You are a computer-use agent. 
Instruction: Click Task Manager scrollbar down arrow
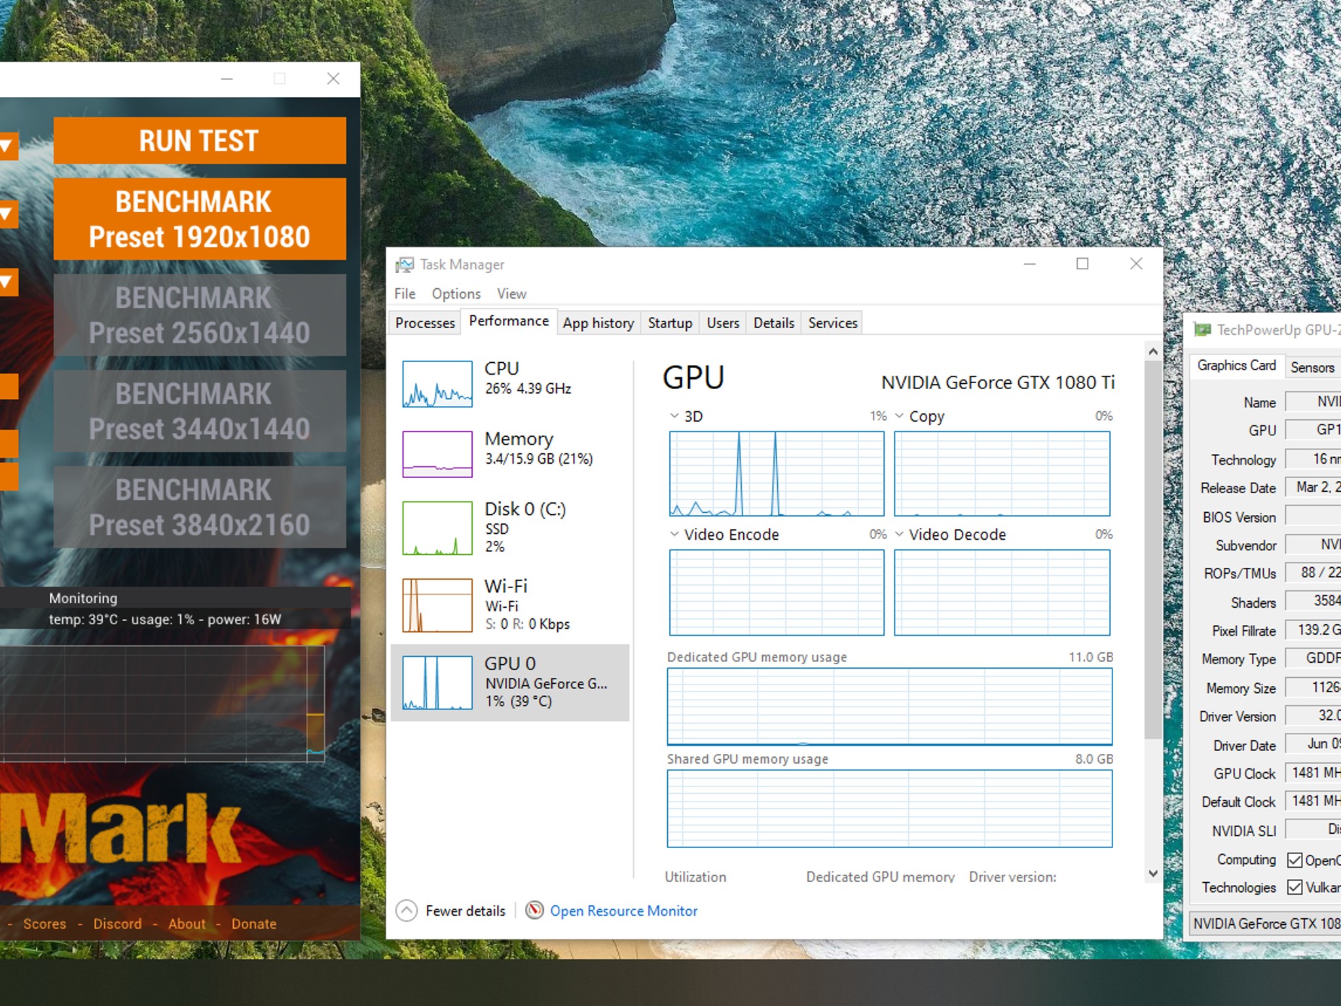point(1153,874)
